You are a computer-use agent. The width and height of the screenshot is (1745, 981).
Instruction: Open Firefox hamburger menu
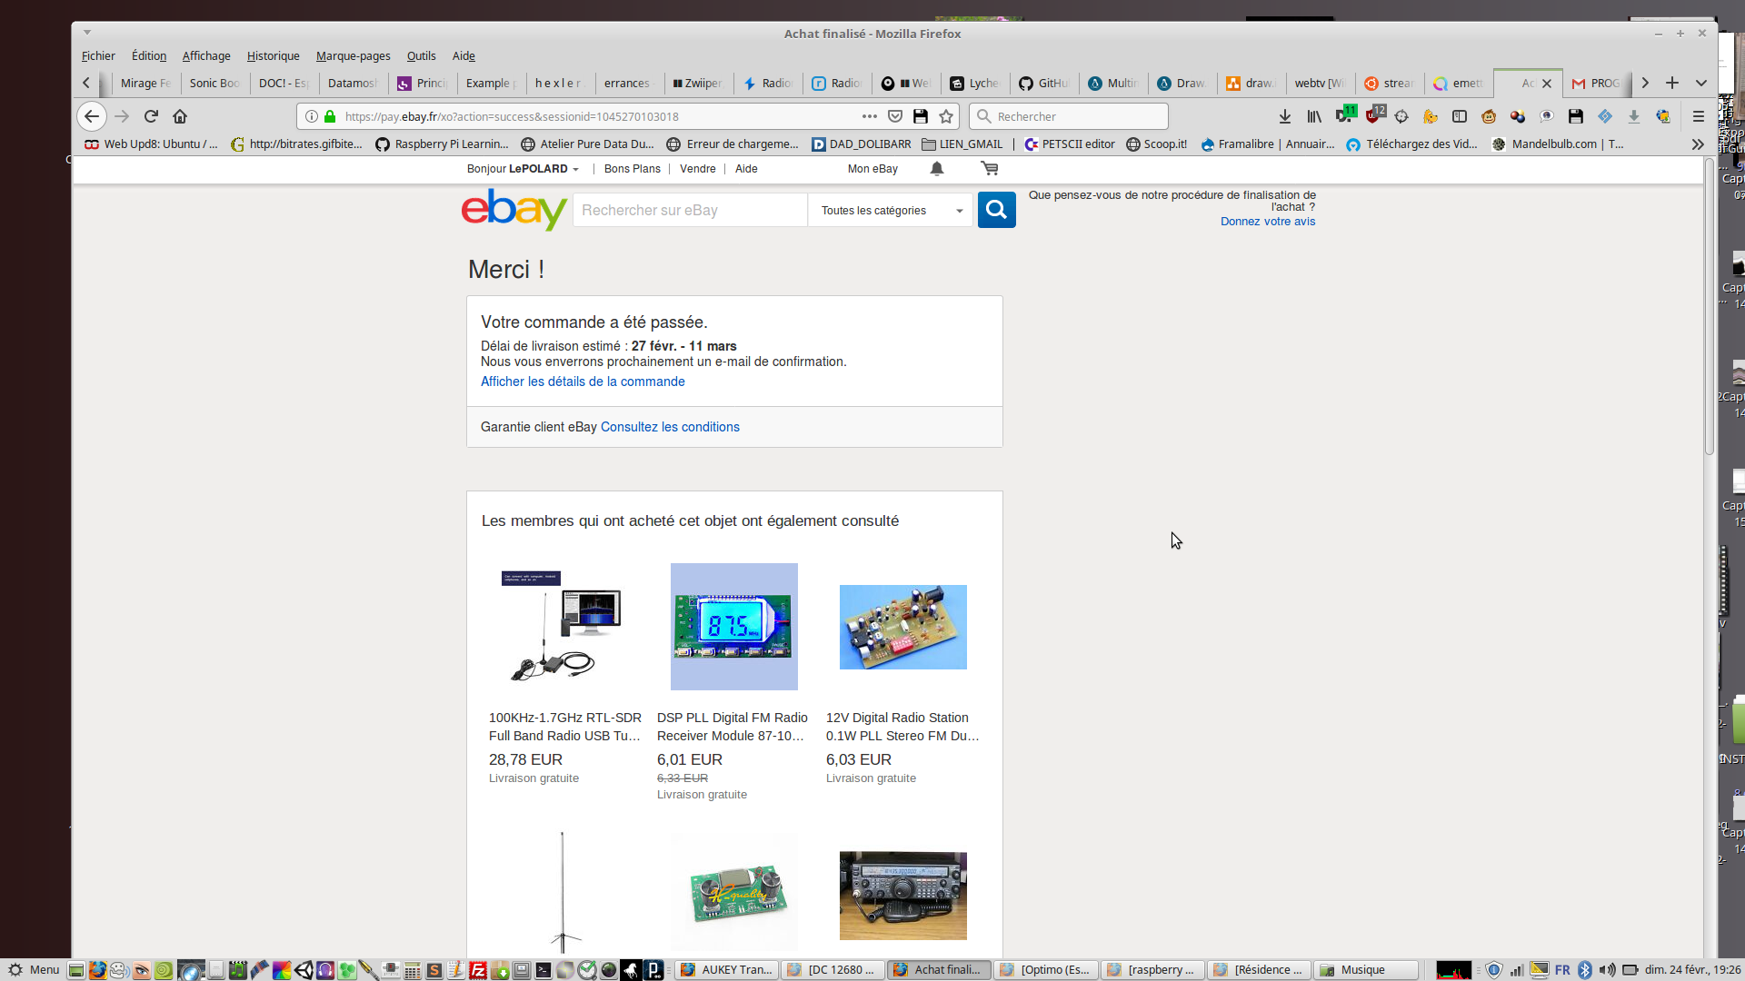coord(1698,116)
